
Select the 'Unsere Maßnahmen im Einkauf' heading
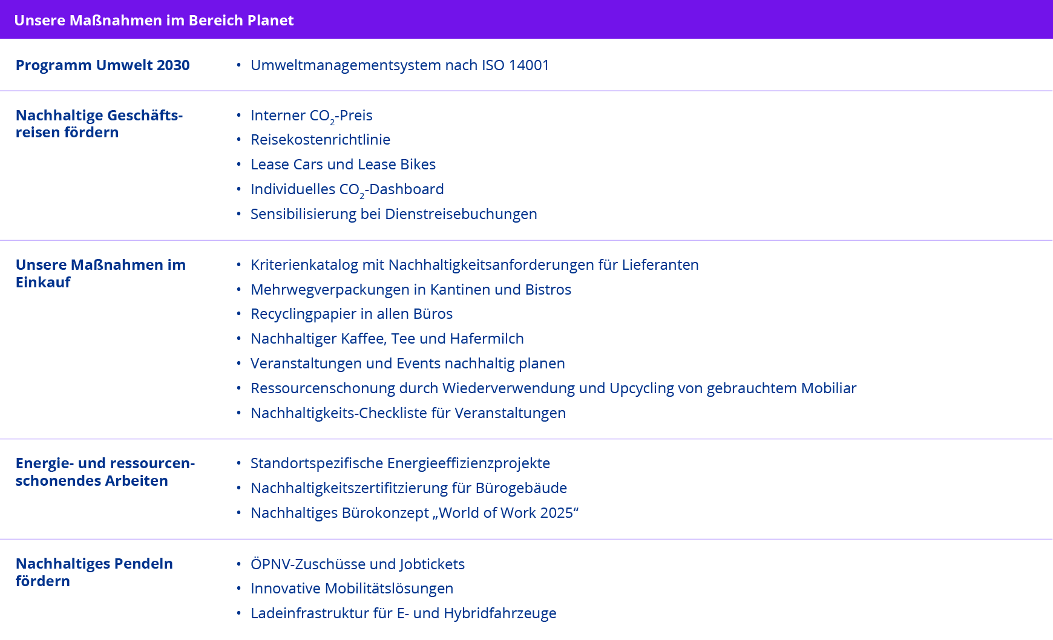100,273
